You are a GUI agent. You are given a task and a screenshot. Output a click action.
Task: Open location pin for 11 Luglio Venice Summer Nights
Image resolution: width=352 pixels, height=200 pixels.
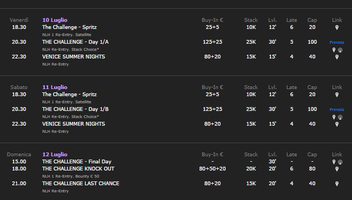(x=337, y=124)
